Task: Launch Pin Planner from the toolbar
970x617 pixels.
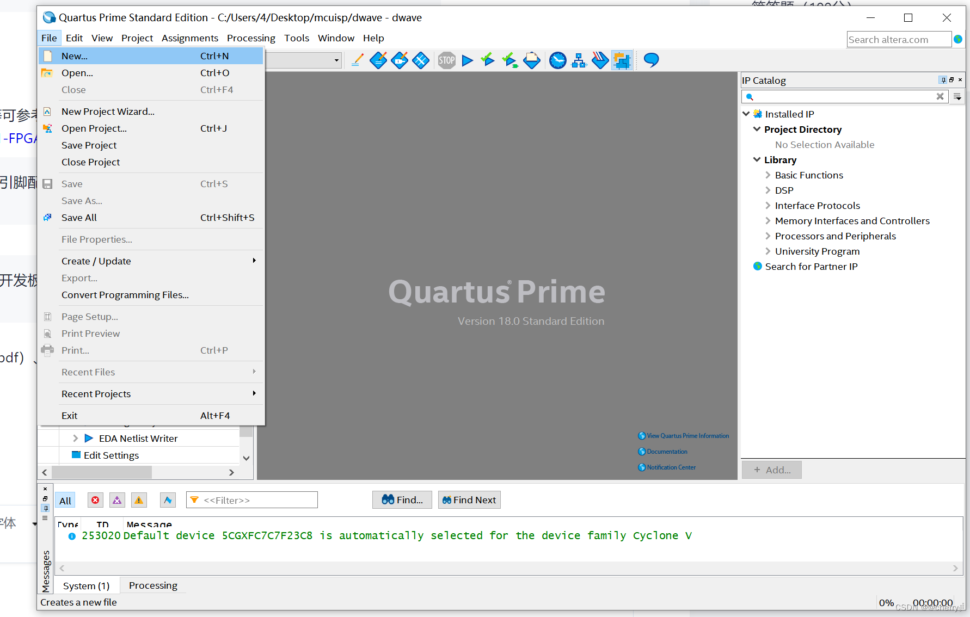Action: tap(400, 60)
